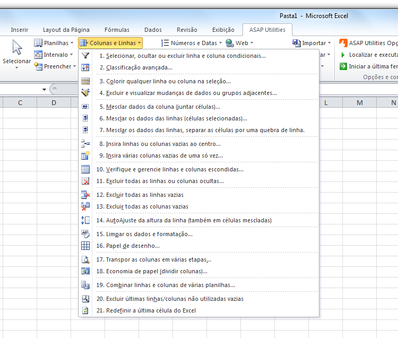The width and height of the screenshot is (398, 338).
Task: Switch to the Fórmulas tab
Action: (117, 30)
